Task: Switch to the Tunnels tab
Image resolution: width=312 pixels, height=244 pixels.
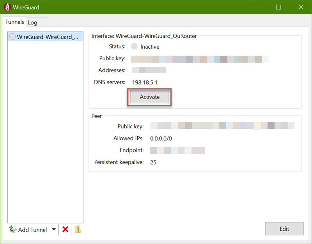Action: tap(14, 22)
